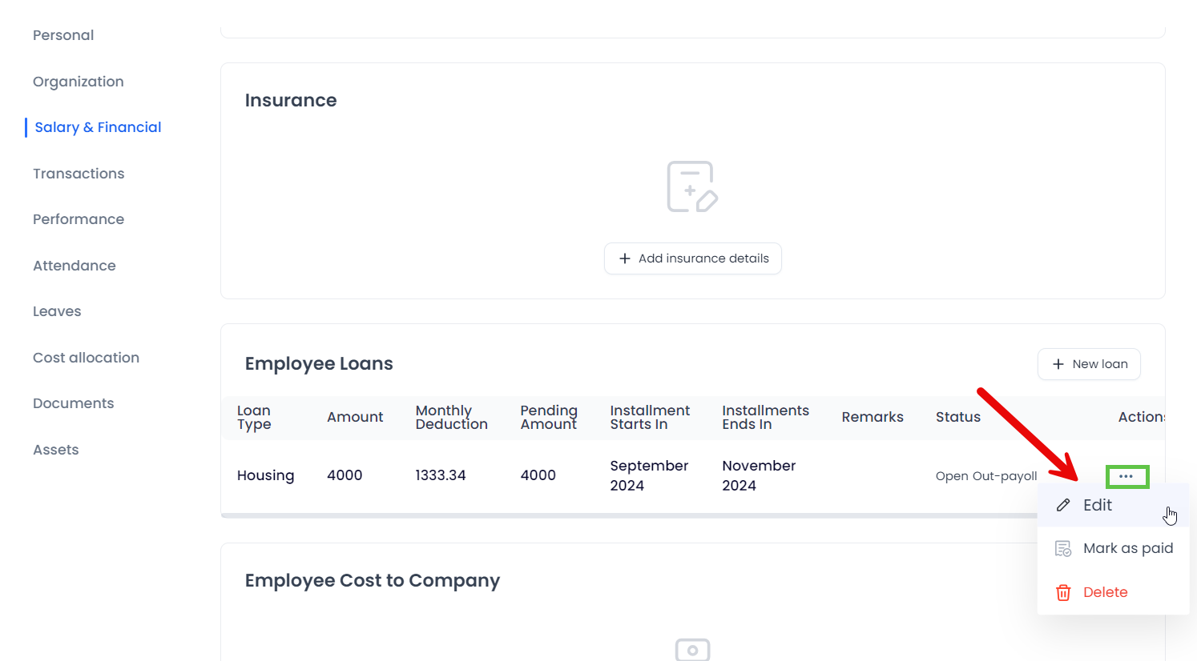Screen dimensions: 1197x661
Task: Select Edit from the loan actions menu
Action: (1097, 505)
